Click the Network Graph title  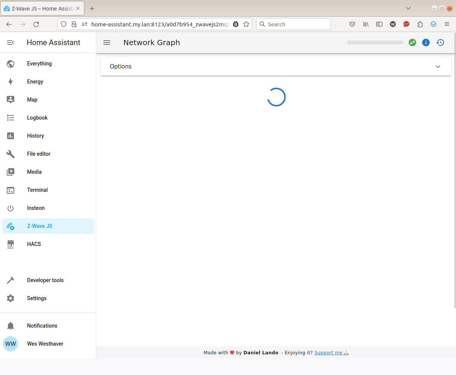coord(151,43)
